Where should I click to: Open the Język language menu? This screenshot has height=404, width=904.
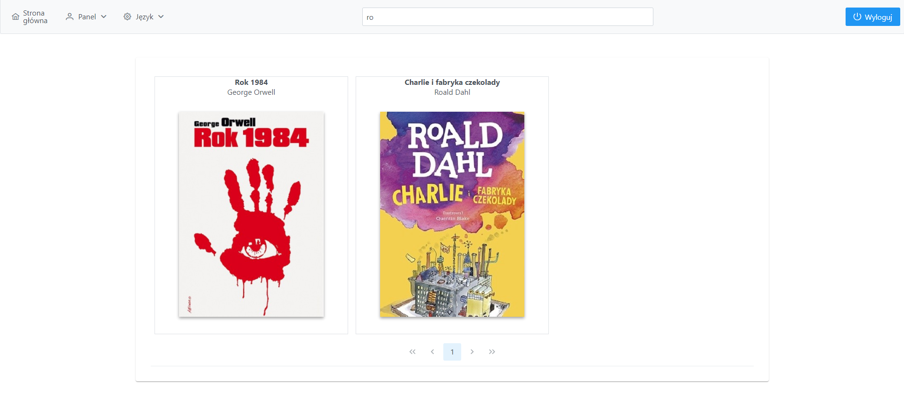(x=144, y=16)
